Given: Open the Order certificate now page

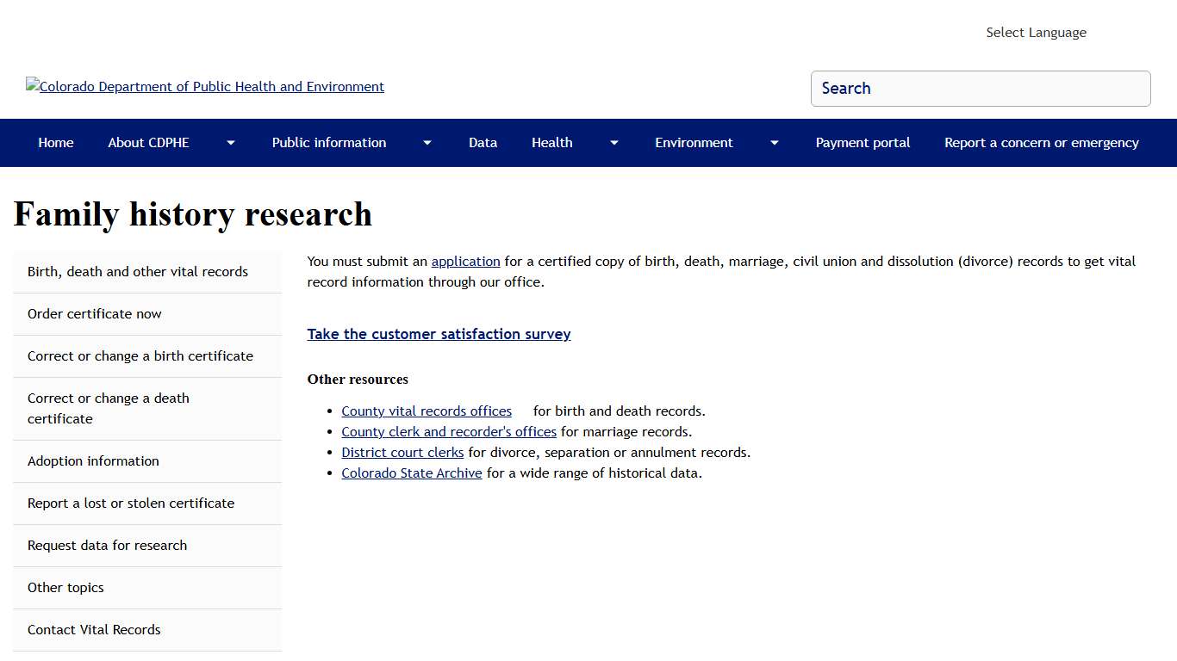Looking at the screenshot, I should (x=94, y=313).
